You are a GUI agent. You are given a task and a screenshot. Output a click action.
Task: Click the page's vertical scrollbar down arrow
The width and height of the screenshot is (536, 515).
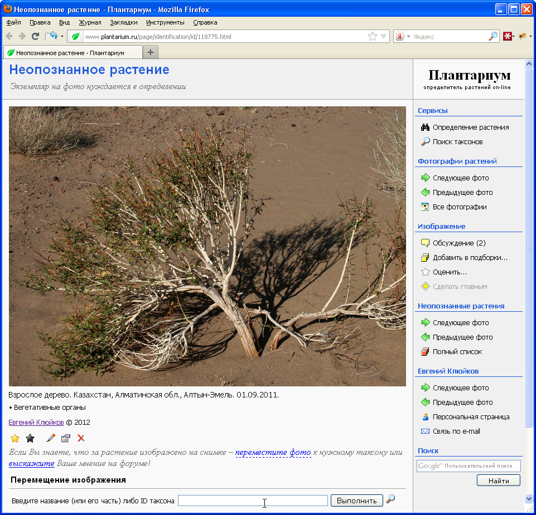(529, 498)
